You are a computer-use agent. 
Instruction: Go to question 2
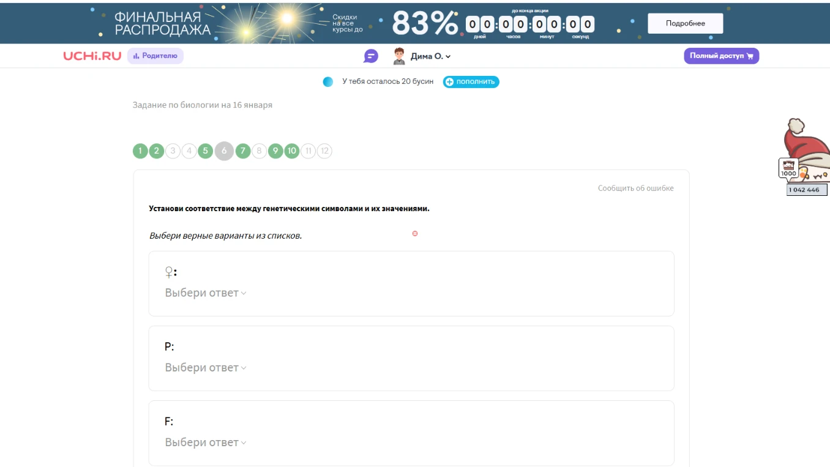[x=157, y=151]
